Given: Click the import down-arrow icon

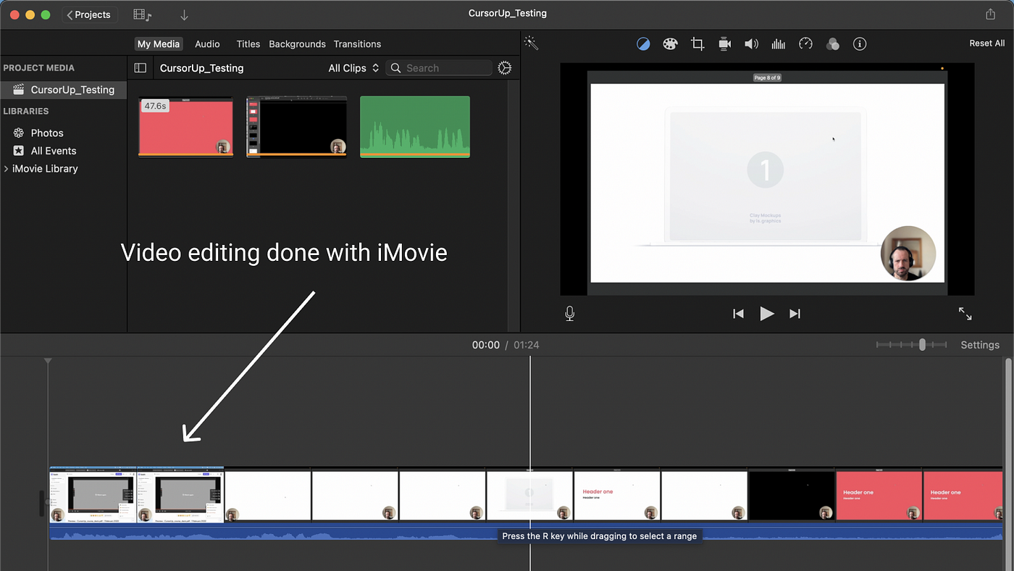Looking at the screenshot, I should 184,14.
